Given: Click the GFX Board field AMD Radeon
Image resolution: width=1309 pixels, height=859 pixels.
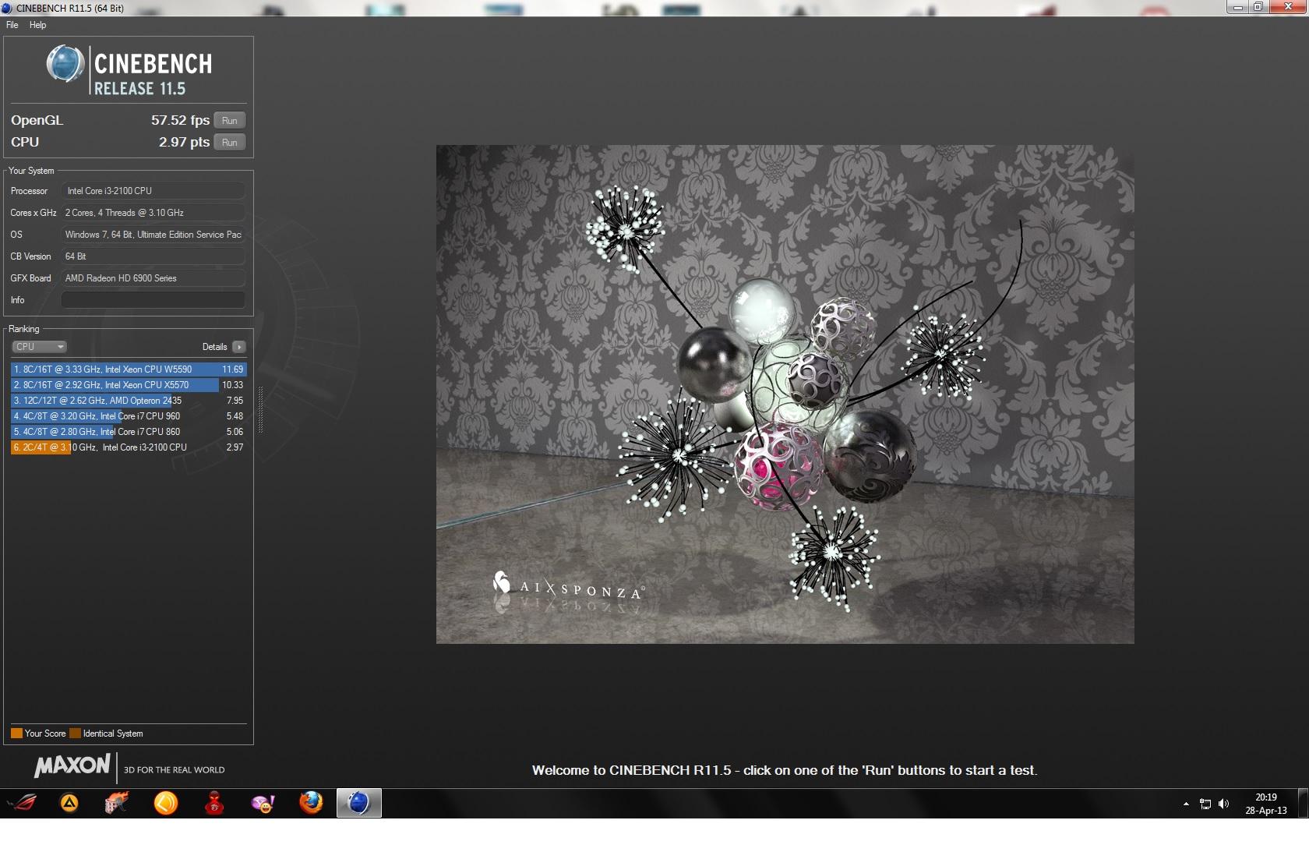Looking at the screenshot, I should coord(153,278).
